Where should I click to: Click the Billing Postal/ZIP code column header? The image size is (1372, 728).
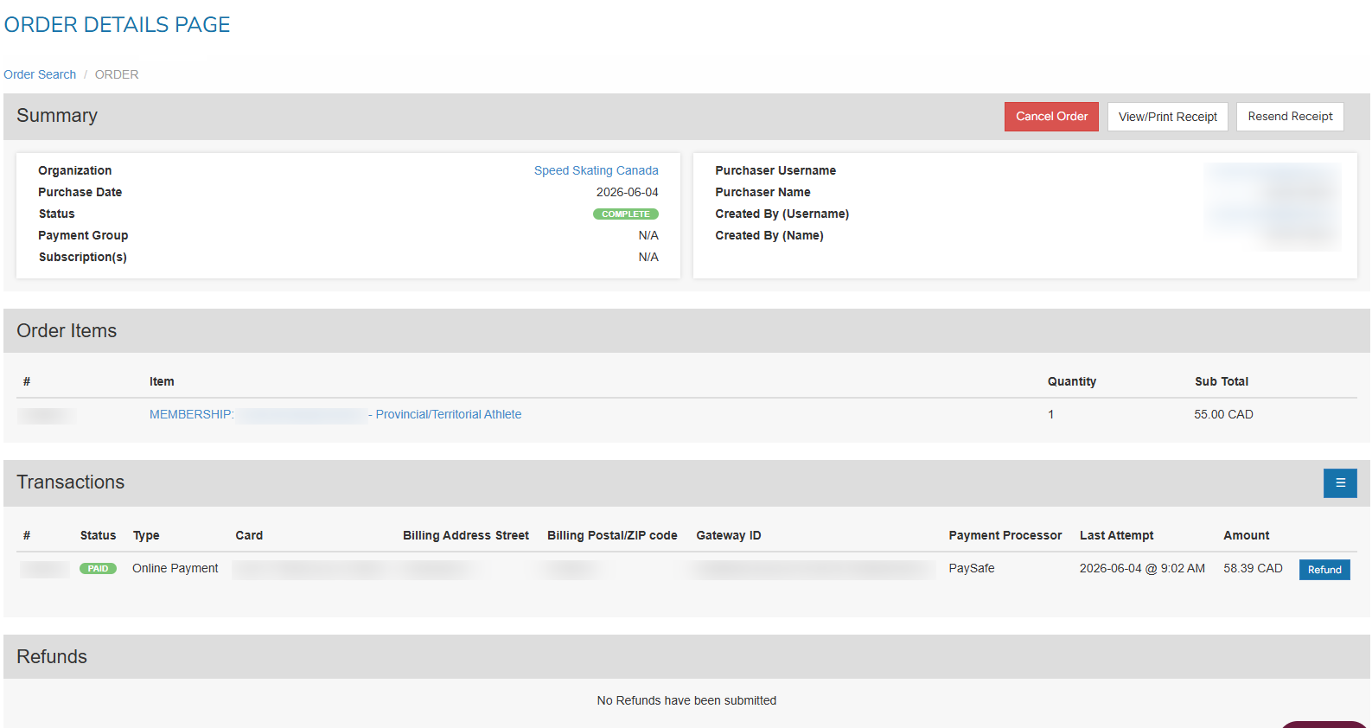click(612, 535)
